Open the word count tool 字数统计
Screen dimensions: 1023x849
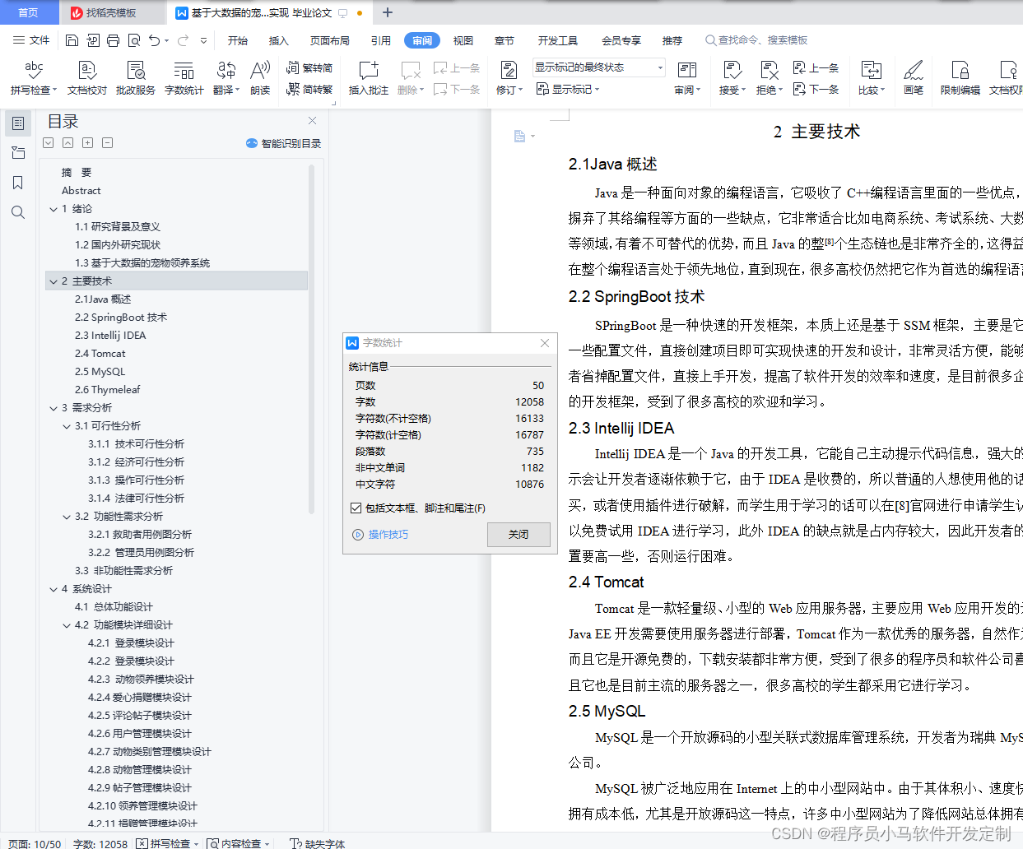(184, 78)
